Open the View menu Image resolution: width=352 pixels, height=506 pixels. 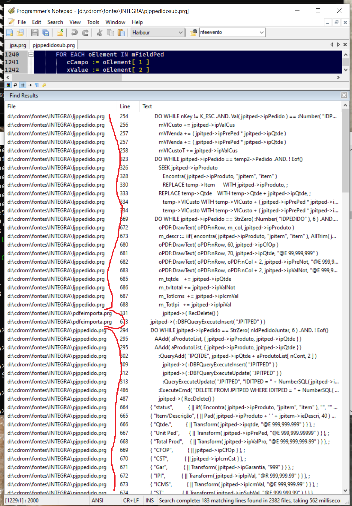coord(75,22)
